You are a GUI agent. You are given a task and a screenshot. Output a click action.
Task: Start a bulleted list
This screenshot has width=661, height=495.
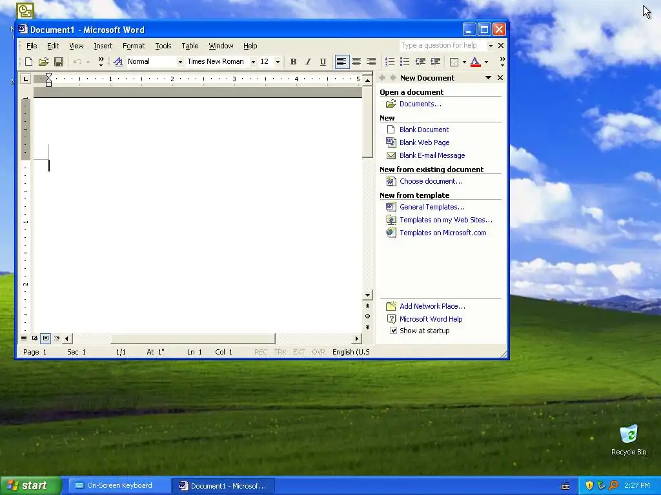pyautogui.click(x=405, y=62)
